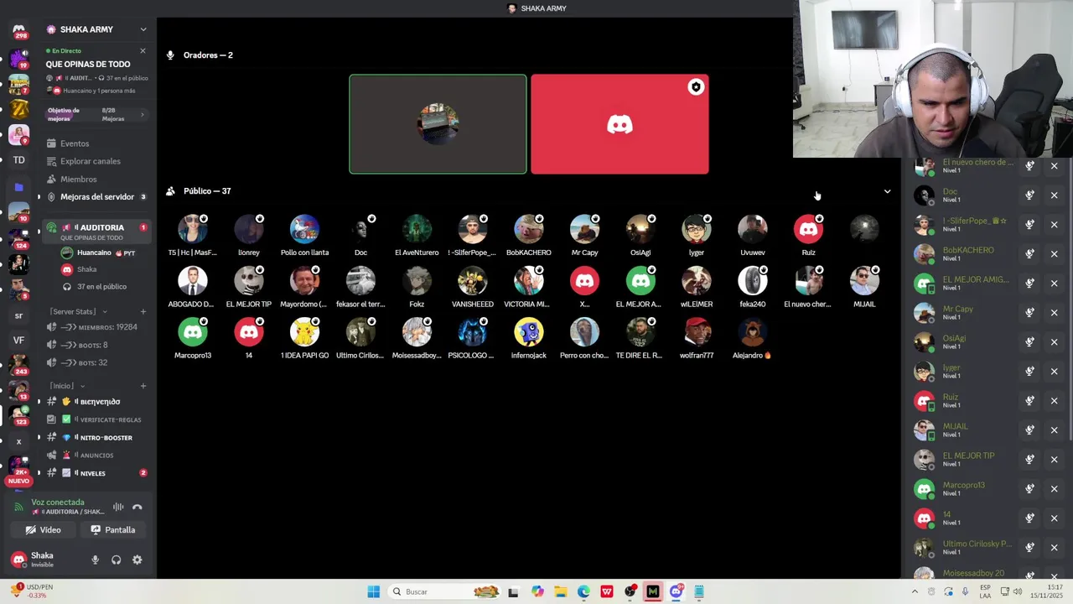1073x604 pixels.
Task: Toggle microphone mute for Shaka
Action: point(95,560)
